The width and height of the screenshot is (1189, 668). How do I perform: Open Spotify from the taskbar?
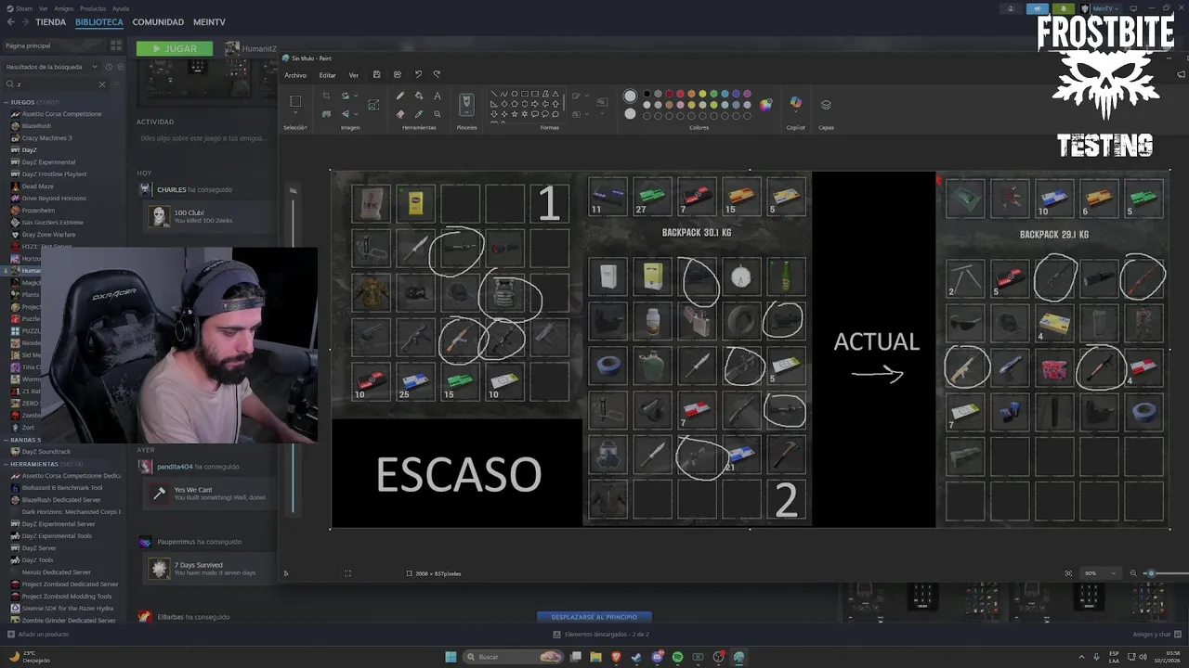(x=677, y=657)
